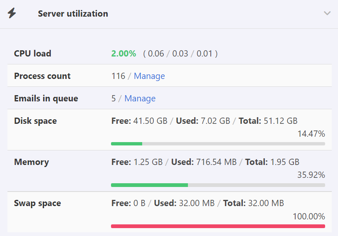Click the red Swap space bar

coord(218,226)
